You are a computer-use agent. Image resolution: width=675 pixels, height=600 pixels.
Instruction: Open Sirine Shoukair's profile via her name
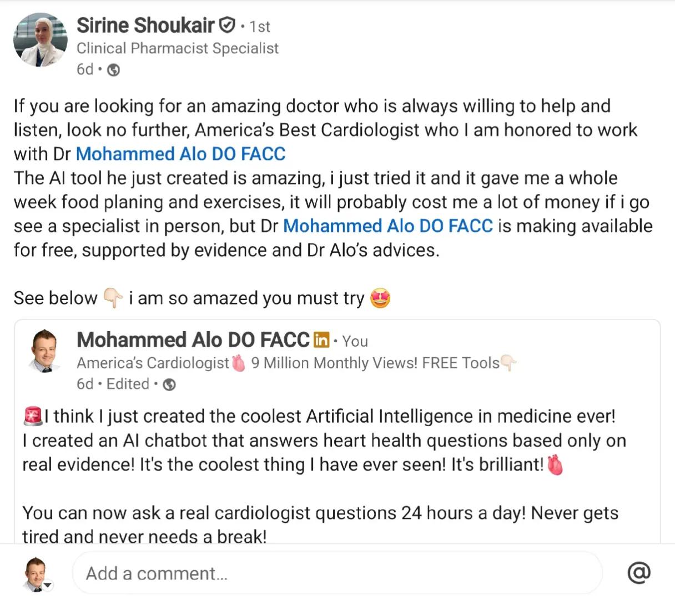click(x=145, y=26)
